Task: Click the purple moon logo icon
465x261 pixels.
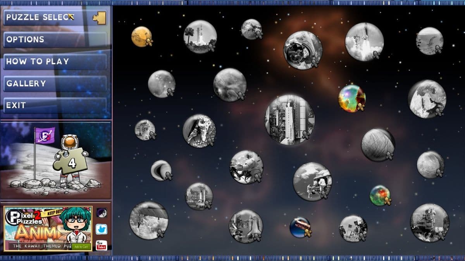Action: coord(102,213)
